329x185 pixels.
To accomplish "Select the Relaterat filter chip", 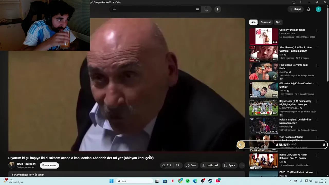I will [266, 22].
